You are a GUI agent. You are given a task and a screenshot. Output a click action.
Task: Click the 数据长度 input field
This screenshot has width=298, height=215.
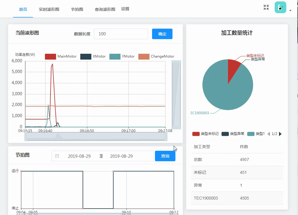pos(121,34)
